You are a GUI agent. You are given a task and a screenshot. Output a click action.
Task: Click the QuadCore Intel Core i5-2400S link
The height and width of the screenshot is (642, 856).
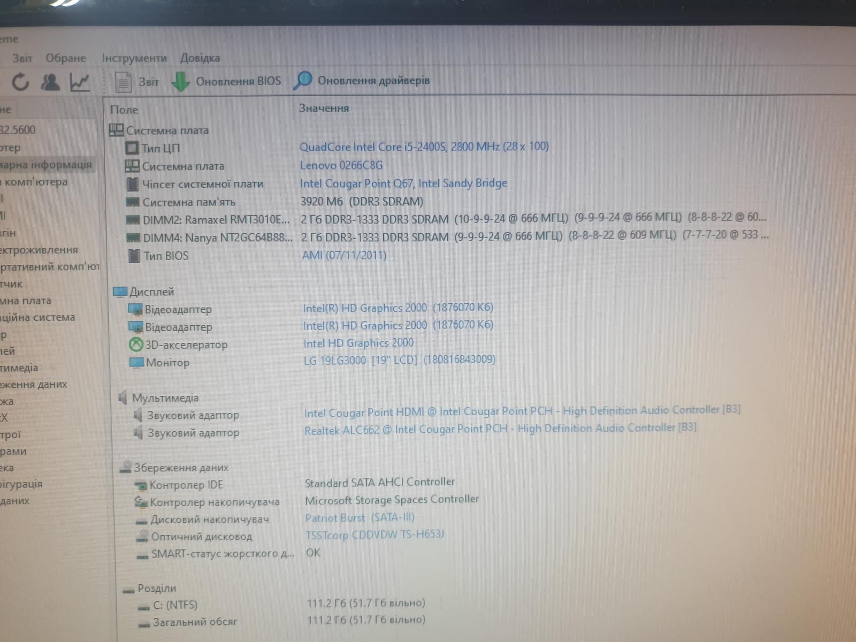point(424,147)
